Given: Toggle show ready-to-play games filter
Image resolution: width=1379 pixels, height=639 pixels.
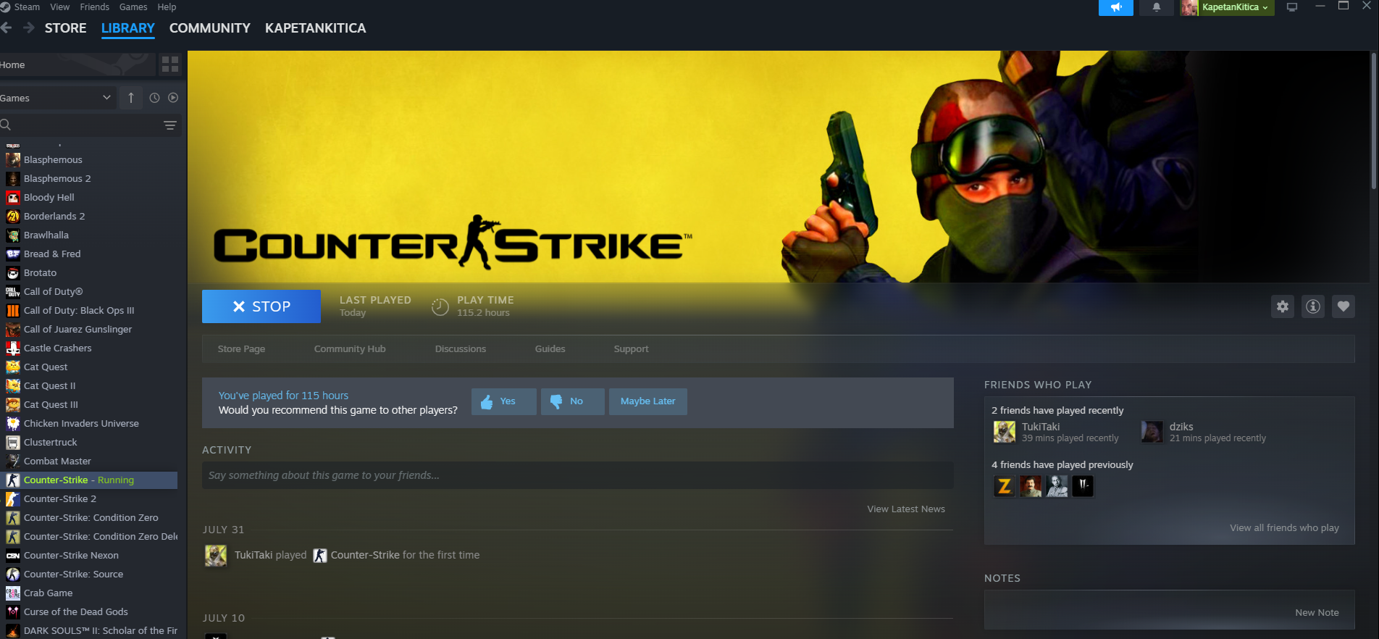Looking at the screenshot, I should point(173,98).
